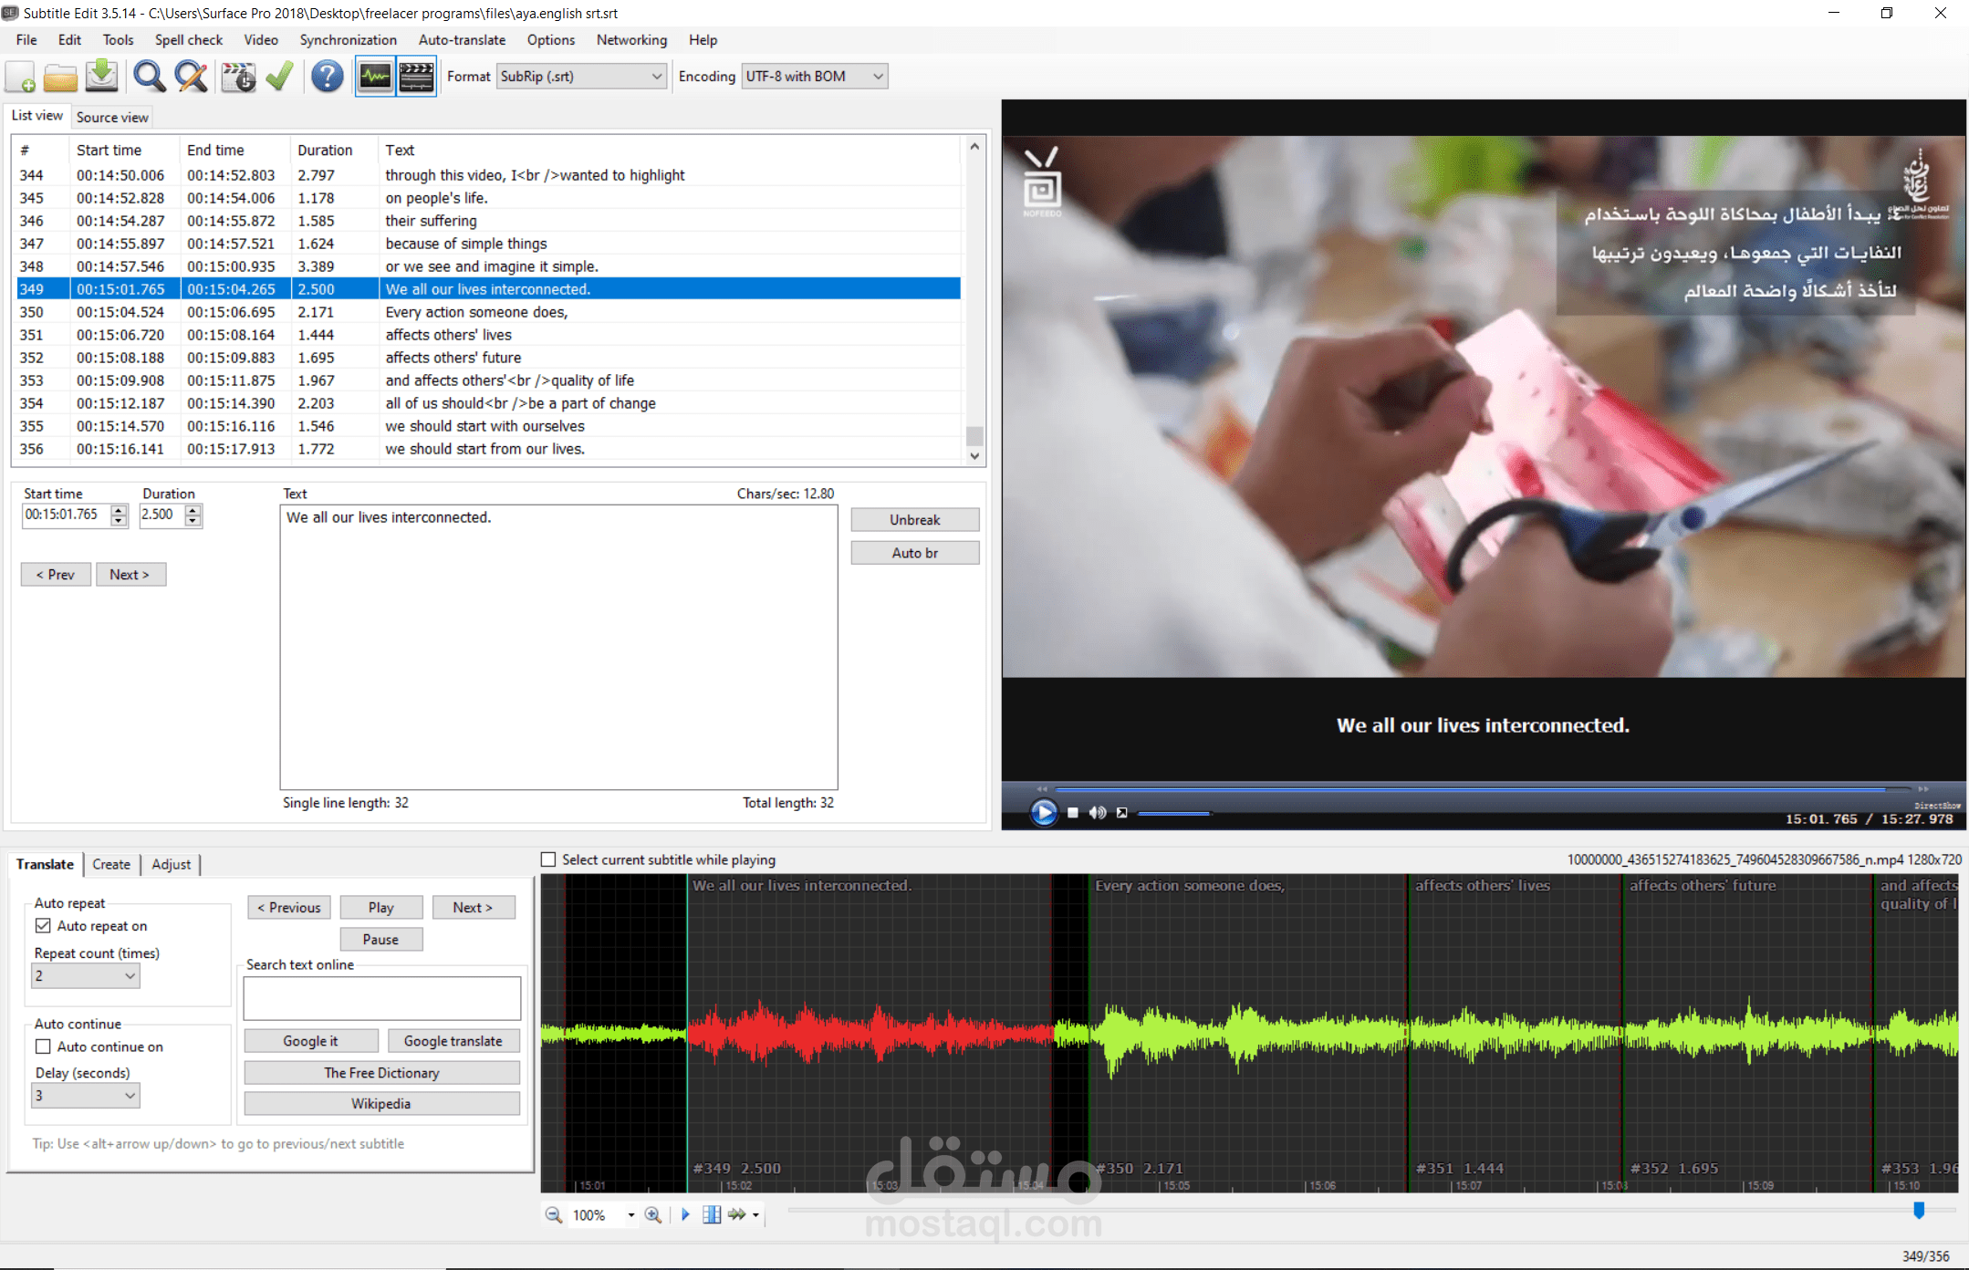Open the Synchronization menu

pos(348,40)
